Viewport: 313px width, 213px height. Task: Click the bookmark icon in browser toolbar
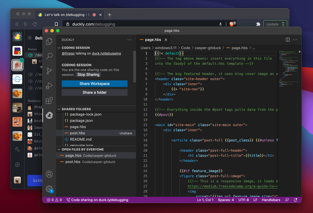tap(56, 24)
